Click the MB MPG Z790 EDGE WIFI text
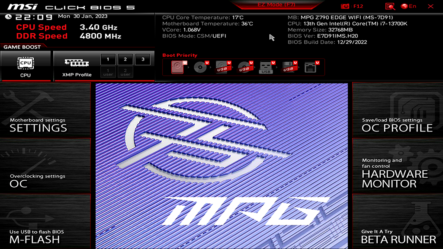Screen dimensions: 443x249 (x=340, y=17)
